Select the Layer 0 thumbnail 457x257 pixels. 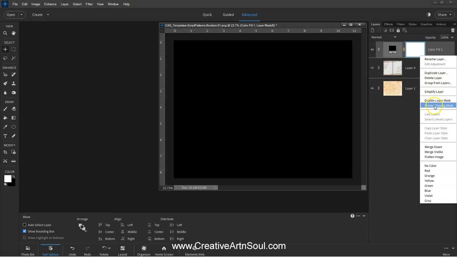392,68
